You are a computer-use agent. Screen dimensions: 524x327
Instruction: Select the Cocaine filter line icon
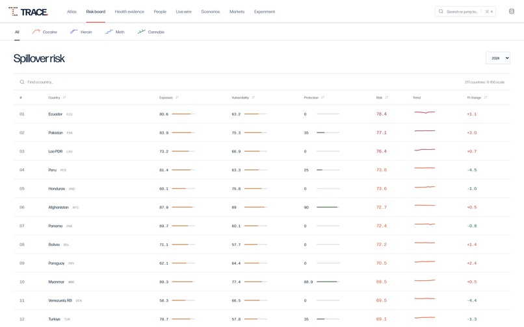click(36, 32)
